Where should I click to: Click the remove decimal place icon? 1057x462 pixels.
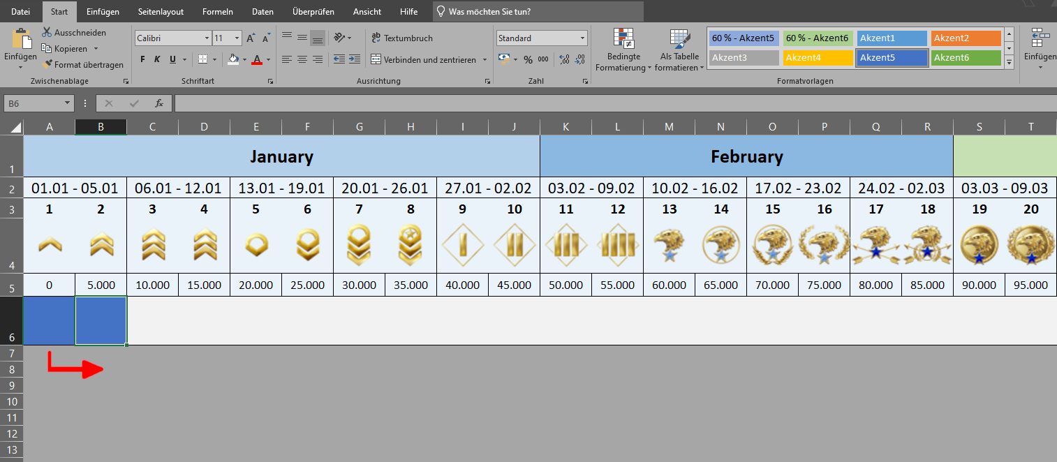(x=580, y=59)
